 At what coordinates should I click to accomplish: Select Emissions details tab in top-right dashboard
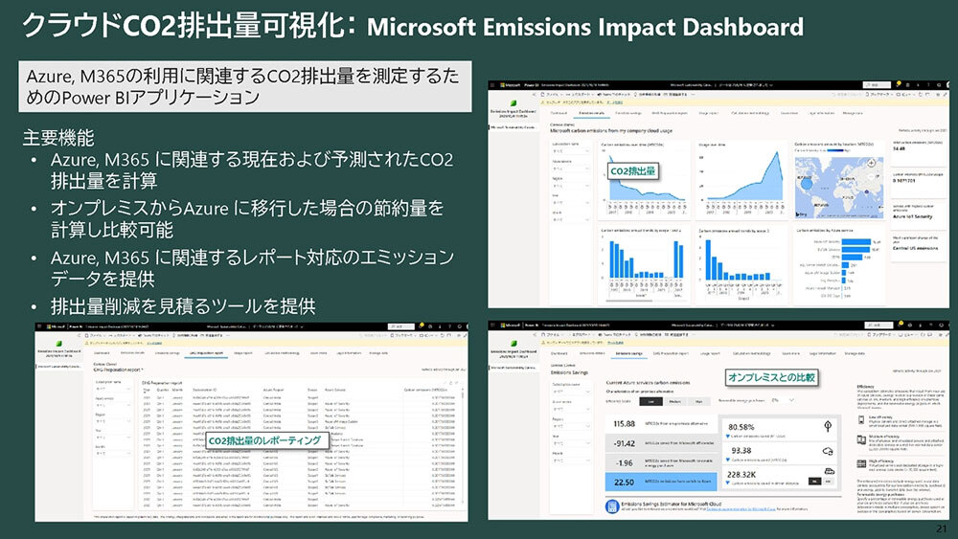click(591, 113)
